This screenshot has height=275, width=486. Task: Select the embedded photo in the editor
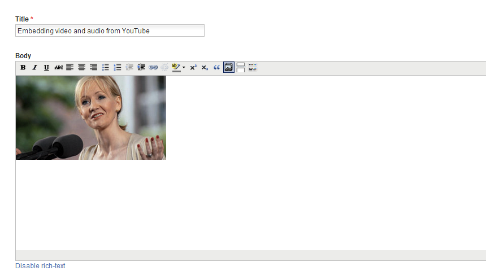click(91, 117)
